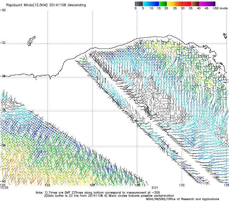Click the brown 35-40 knots legend segment
229x201 pixels.
coord(195,4)
